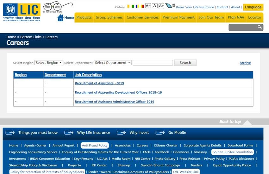Open Recruitment of Assistants -2019 link
The width and height of the screenshot is (269, 174).
pyautogui.click(x=99, y=83)
